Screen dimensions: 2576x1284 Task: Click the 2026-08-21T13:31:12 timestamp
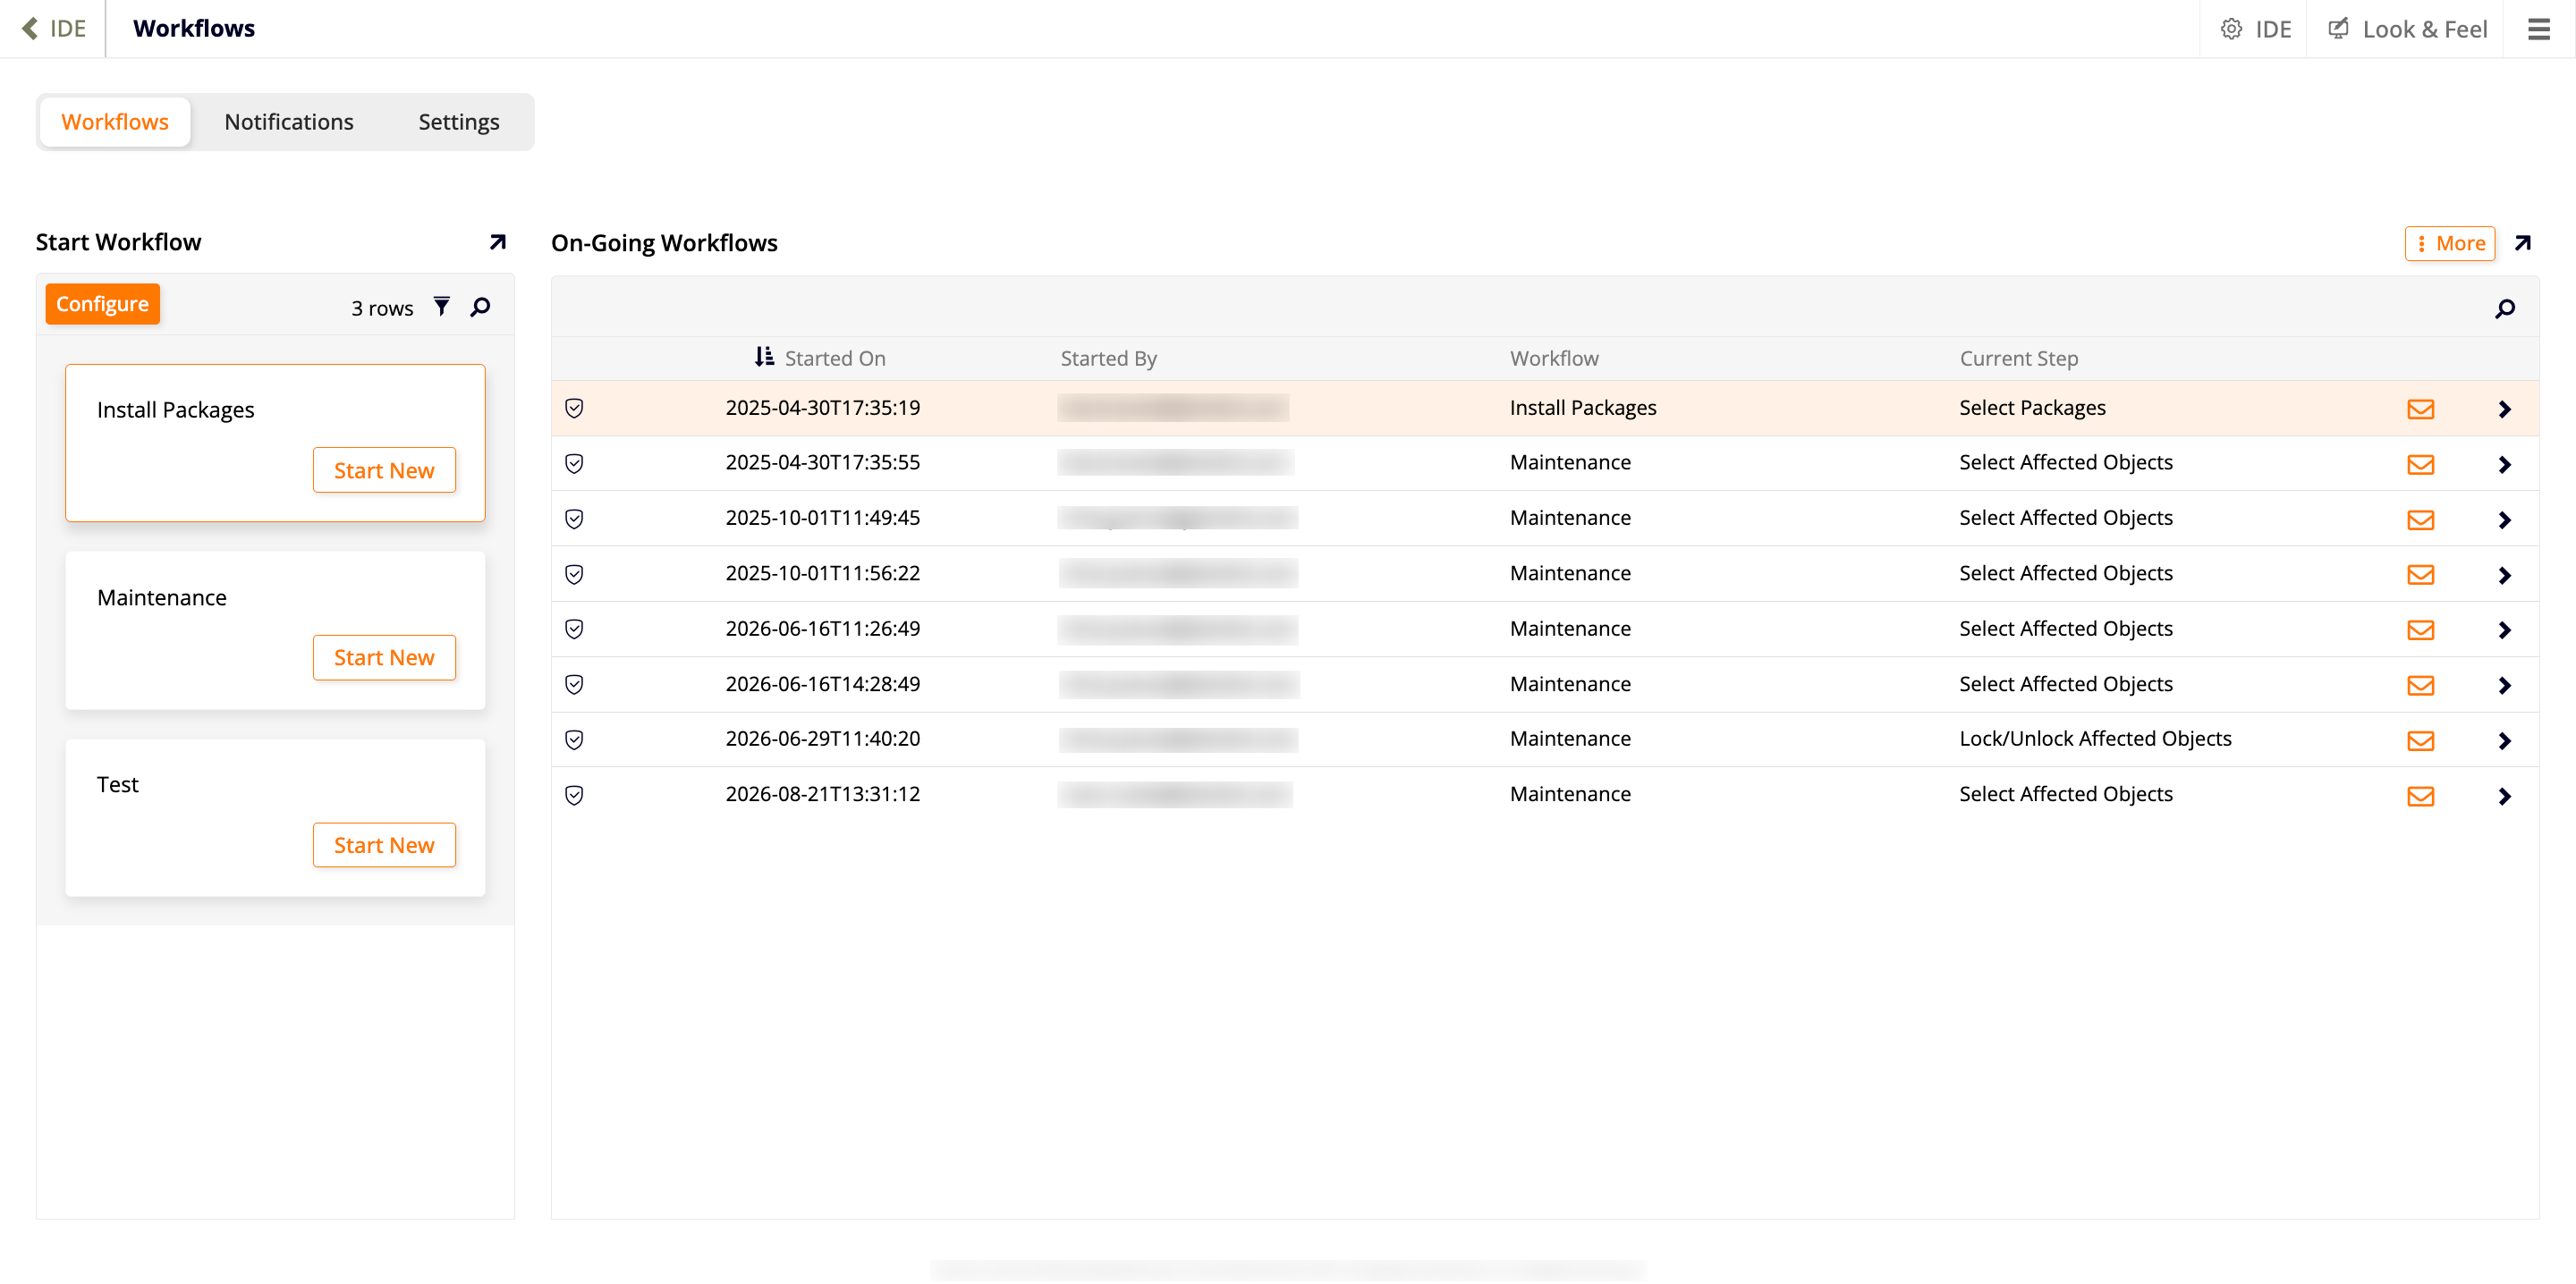[822, 794]
